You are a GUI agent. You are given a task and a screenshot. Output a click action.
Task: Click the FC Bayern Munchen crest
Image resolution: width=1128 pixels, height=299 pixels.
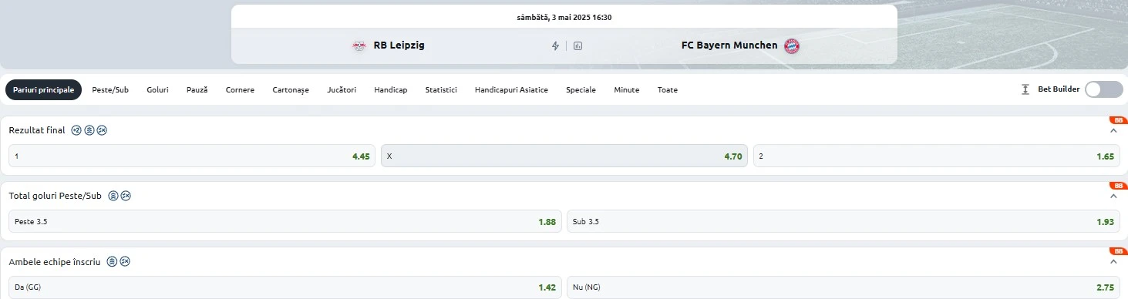pyautogui.click(x=792, y=45)
